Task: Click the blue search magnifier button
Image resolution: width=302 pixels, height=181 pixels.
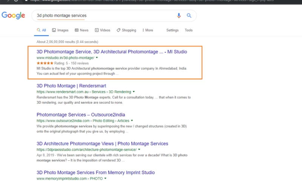Action: pyautogui.click(x=189, y=15)
